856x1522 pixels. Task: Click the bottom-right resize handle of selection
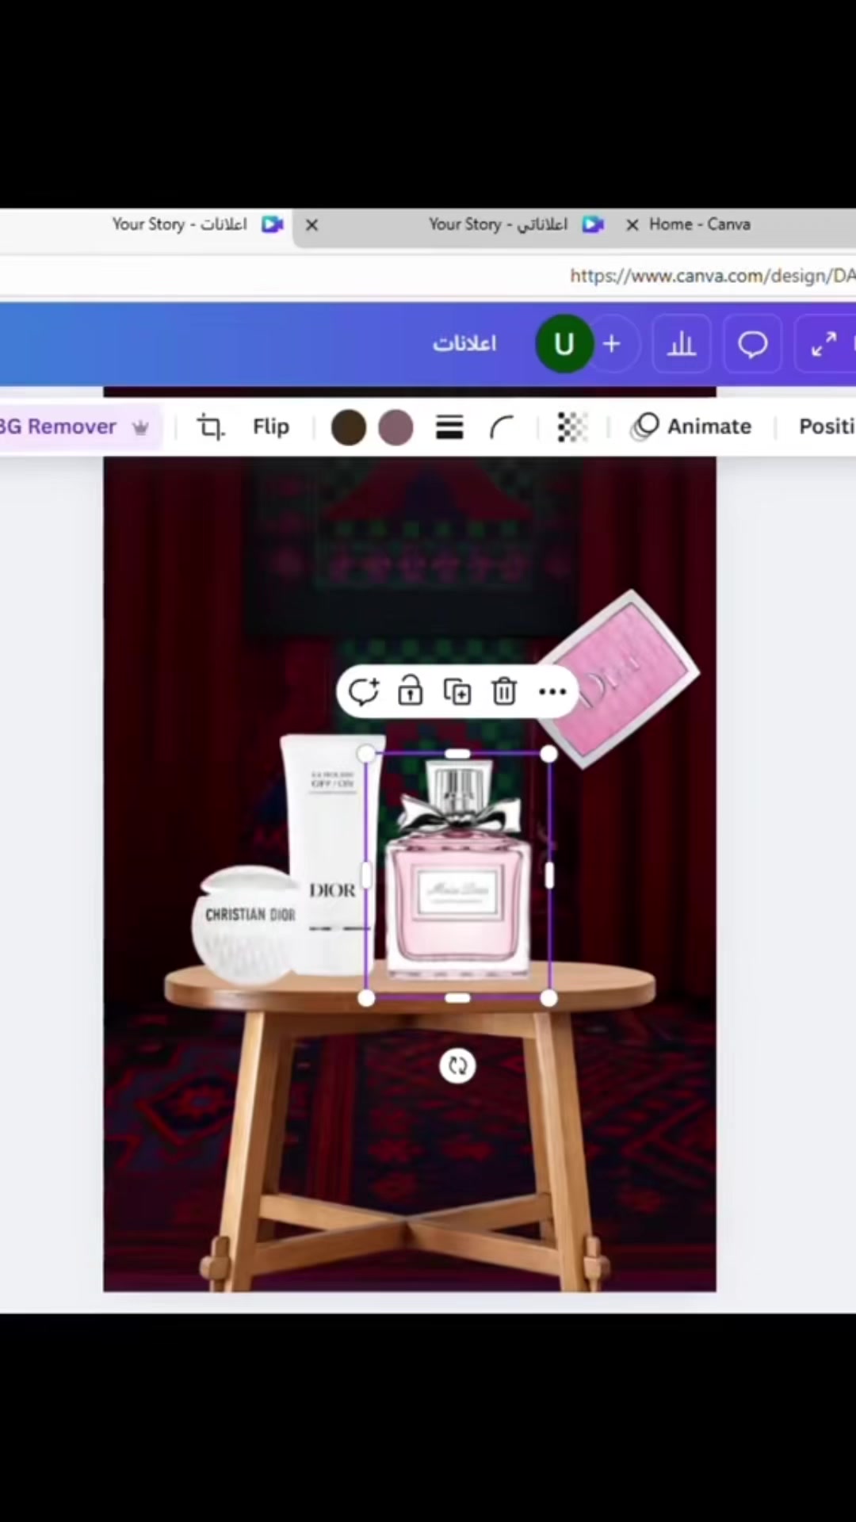coord(548,999)
